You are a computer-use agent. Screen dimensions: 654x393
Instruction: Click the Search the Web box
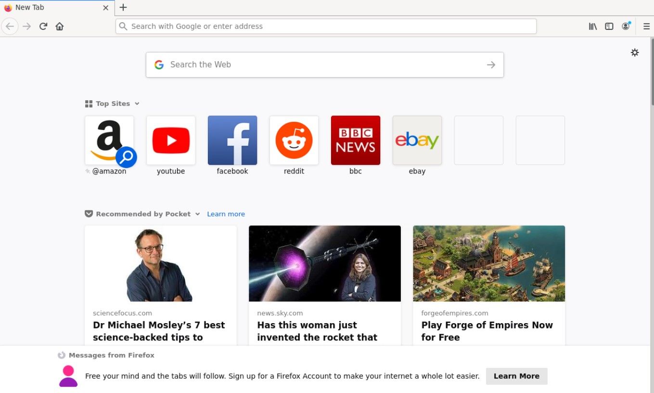[325, 65]
